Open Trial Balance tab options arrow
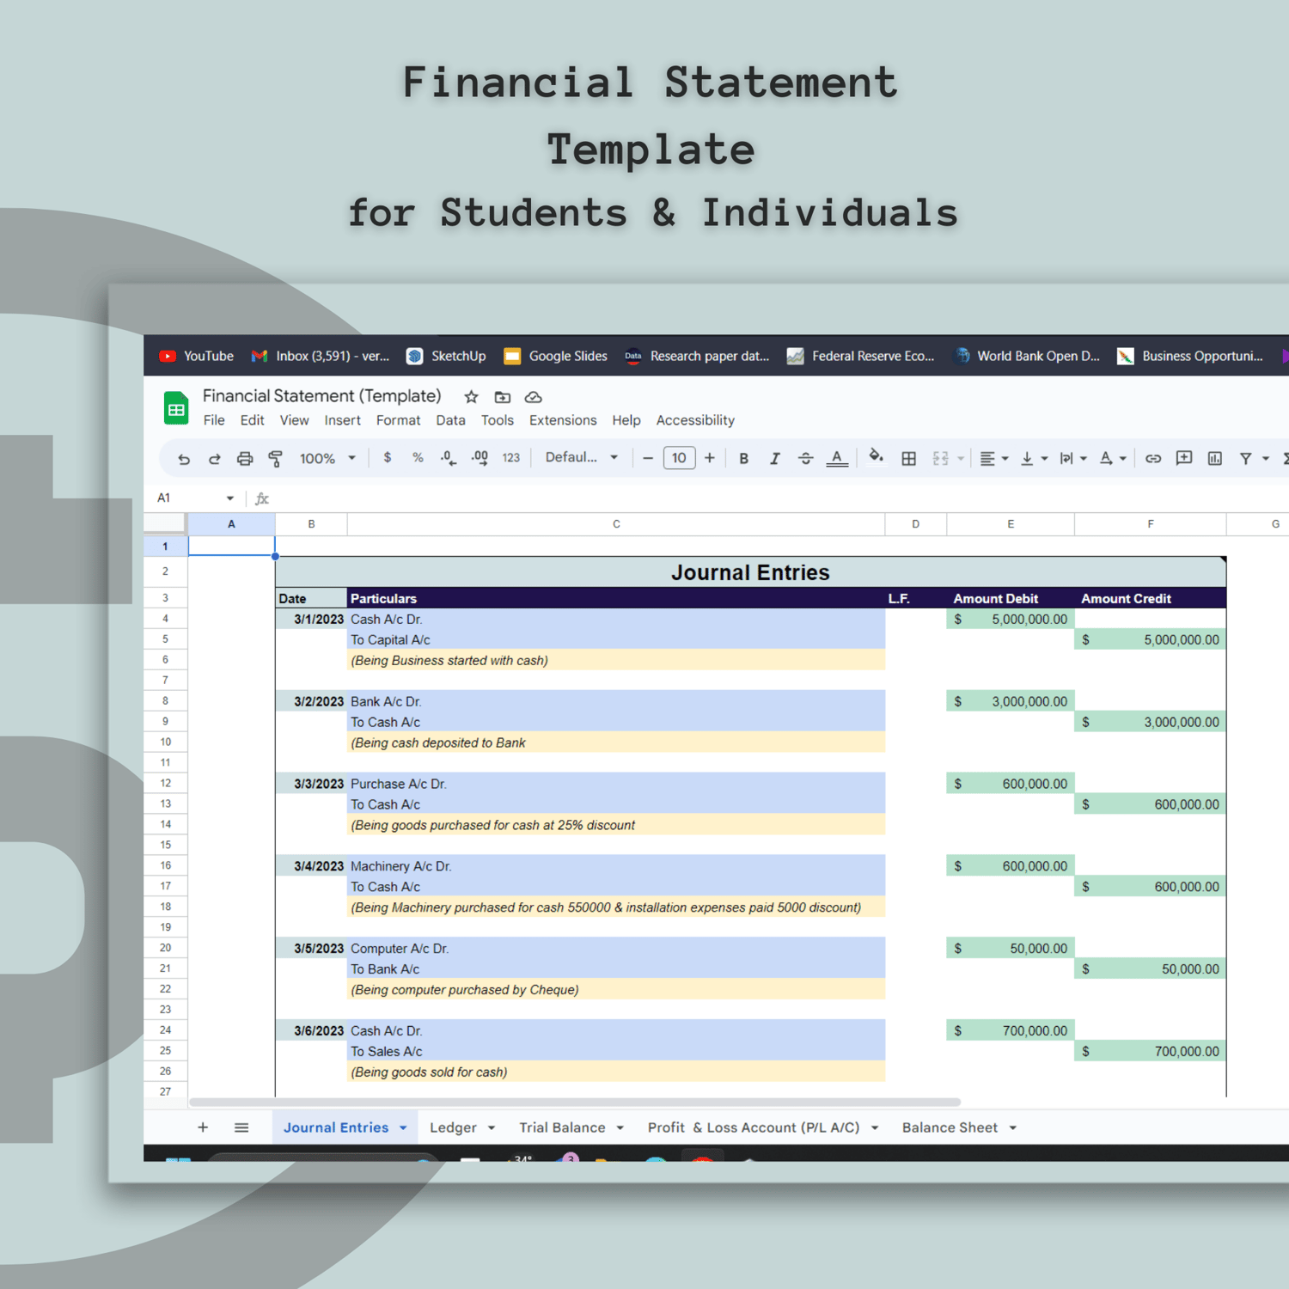The width and height of the screenshot is (1289, 1289). click(x=620, y=1128)
